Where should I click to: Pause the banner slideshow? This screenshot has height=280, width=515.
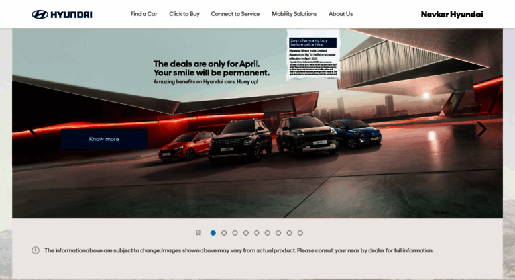tap(198, 232)
